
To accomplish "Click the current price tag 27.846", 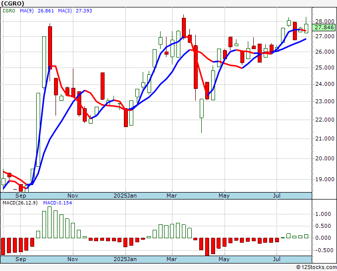I will point(325,27).
